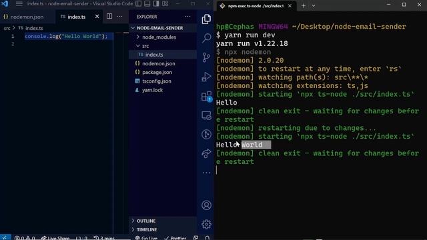Open the Source Control view
The image size is (427, 240).
[x=206, y=57]
